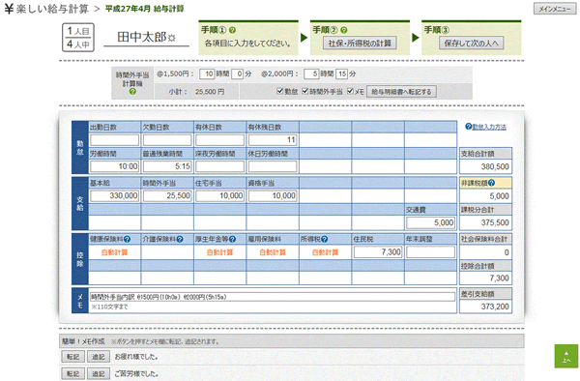Screen dimensions: 580x381
Task: Click the 出勤日数 input field
Action: 115,140
